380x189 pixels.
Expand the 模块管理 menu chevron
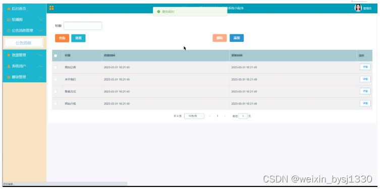point(41,77)
